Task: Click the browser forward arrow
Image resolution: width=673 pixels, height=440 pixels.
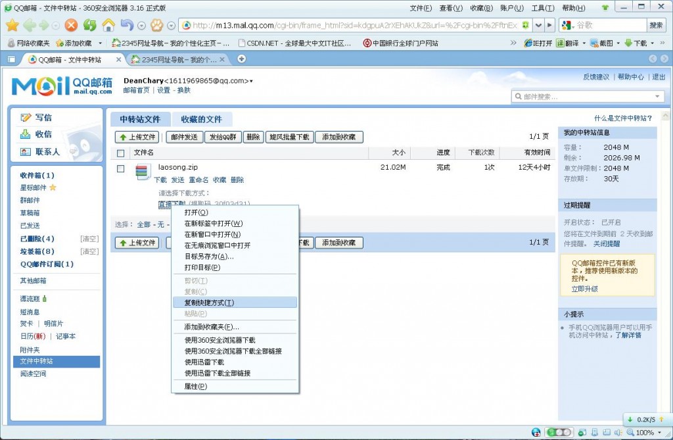Action: pos(44,26)
